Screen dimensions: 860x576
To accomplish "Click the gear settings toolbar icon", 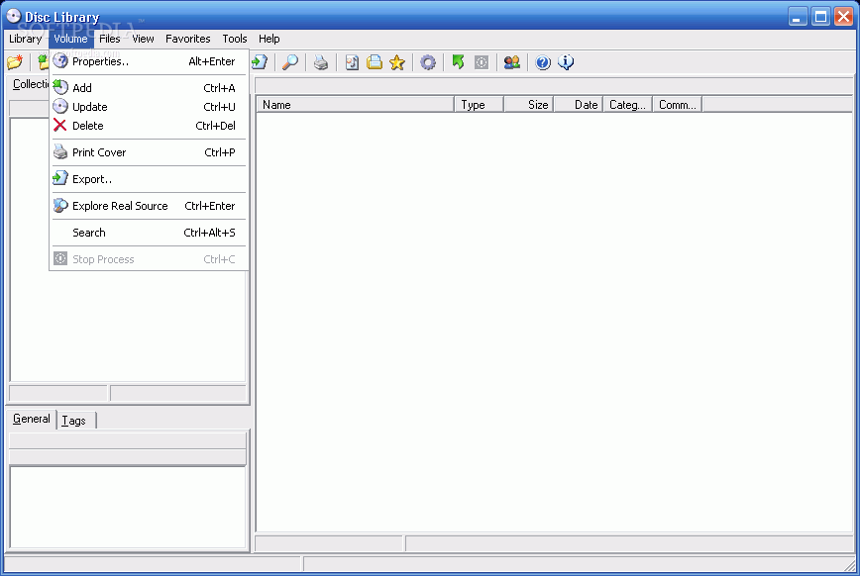I will coord(428,62).
